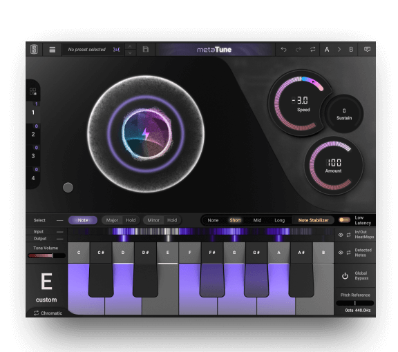Adjust the Amount knob
398x352 pixels.
click(334, 166)
